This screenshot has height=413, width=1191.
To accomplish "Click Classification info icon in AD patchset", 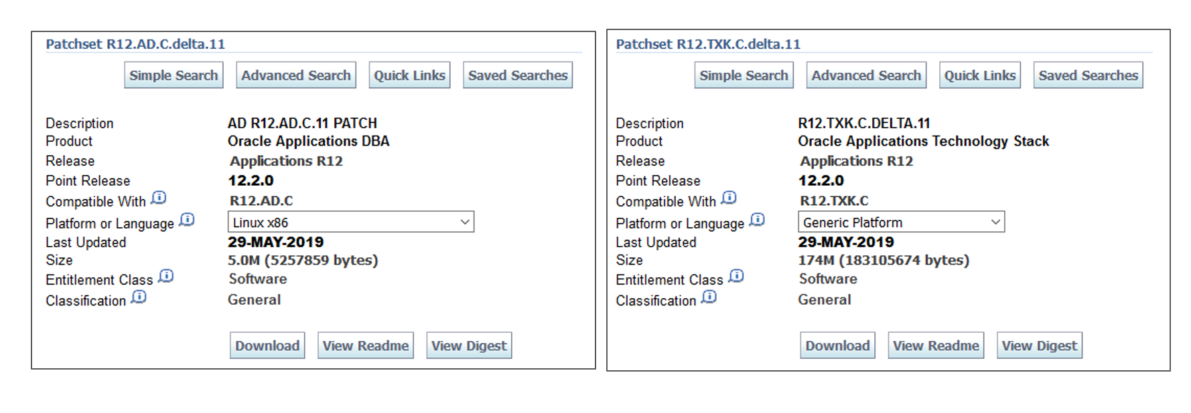I will click(x=139, y=297).
